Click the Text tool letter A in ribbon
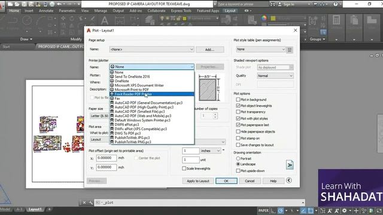The image size is (383, 215). (x=105, y=21)
